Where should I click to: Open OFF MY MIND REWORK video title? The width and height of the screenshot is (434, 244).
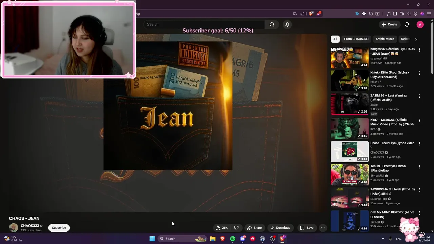392,215
